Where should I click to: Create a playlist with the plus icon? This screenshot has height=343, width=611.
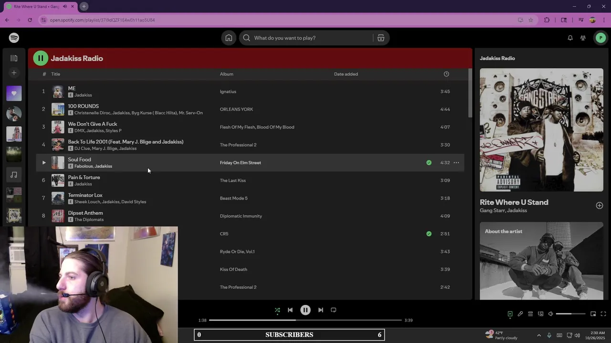point(14,73)
